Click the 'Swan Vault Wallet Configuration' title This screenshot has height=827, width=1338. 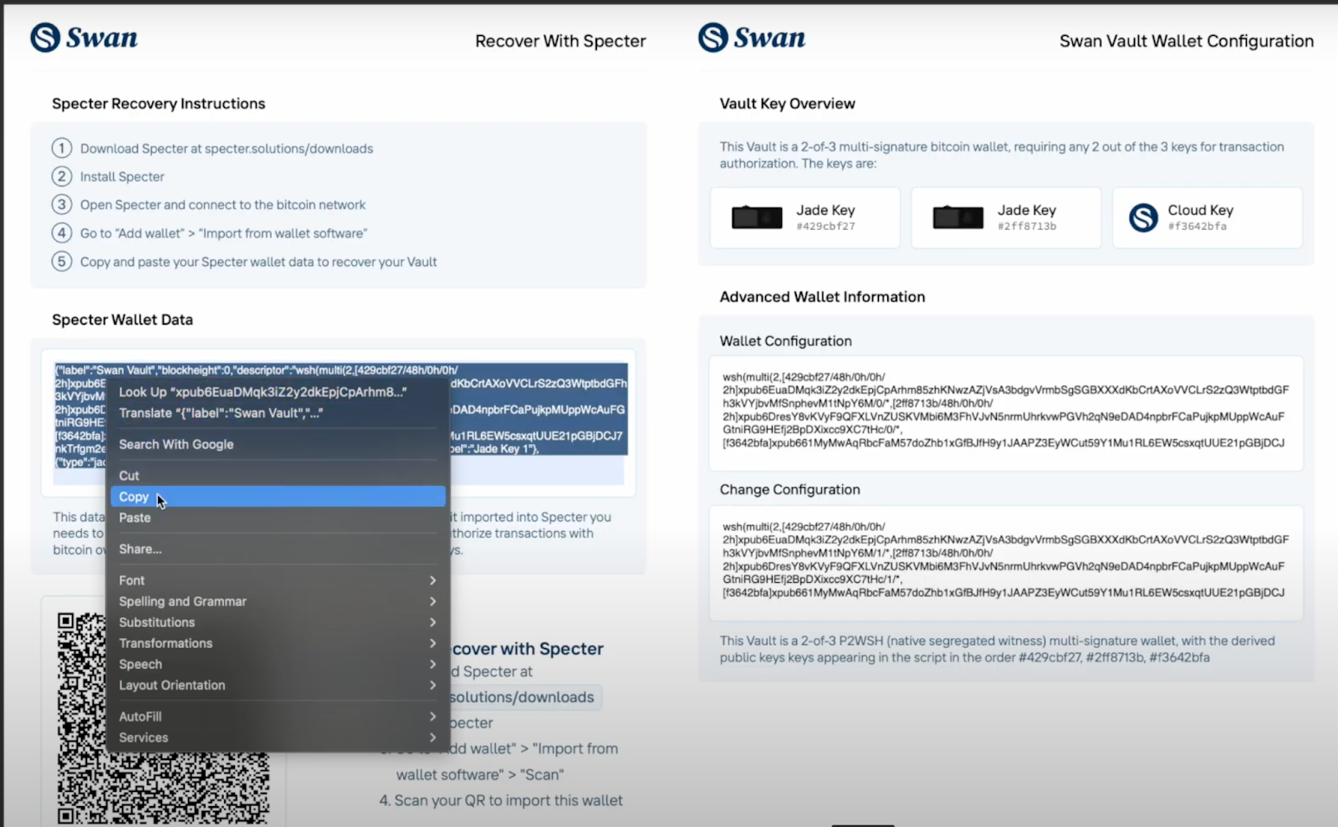pos(1187,41)
